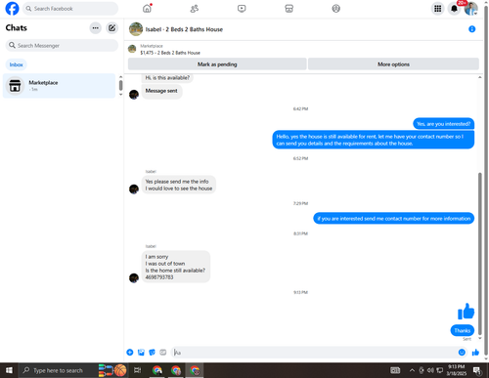Click the chat list scrollbar thumb
The height and width of the screenshot is (378, 489).
(x=120, y=85)
